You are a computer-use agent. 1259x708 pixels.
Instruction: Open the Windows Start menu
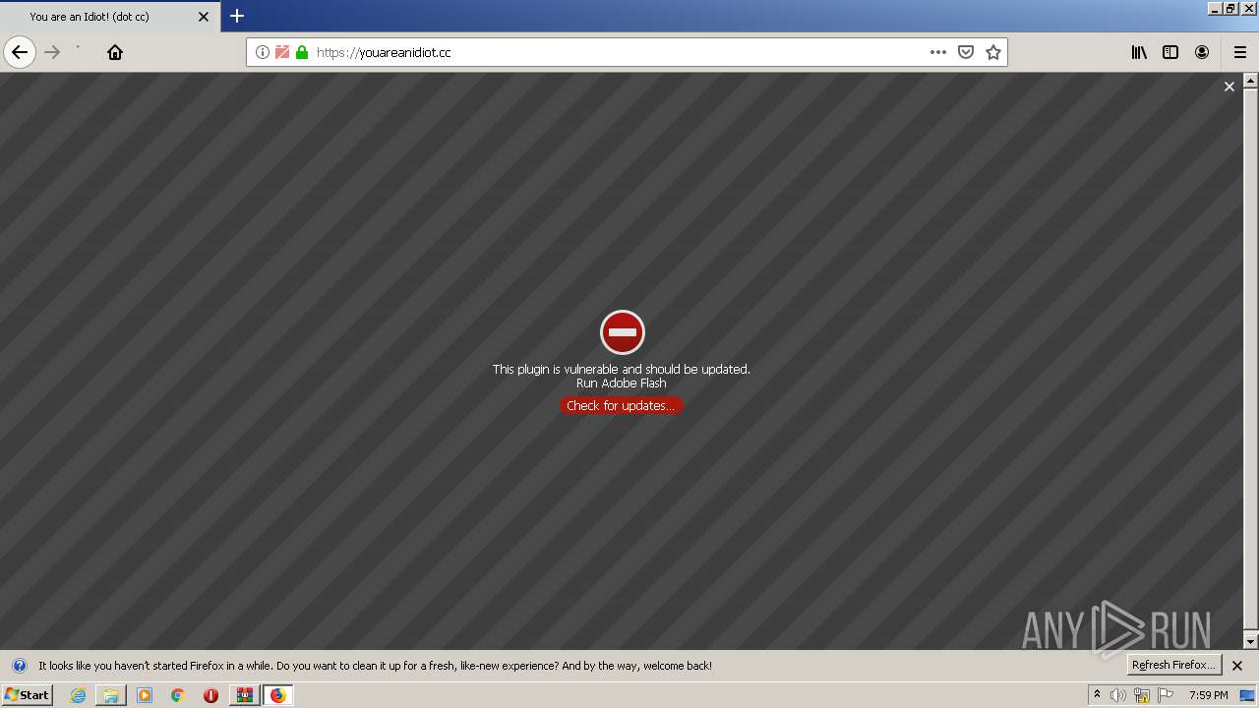click(x=27, y=695)
